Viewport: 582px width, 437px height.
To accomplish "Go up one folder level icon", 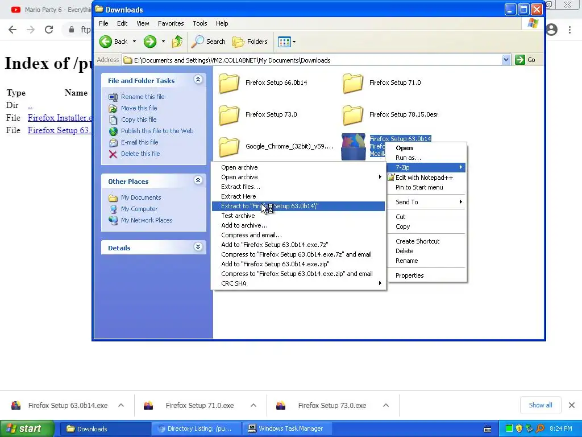I will [177, 42].
